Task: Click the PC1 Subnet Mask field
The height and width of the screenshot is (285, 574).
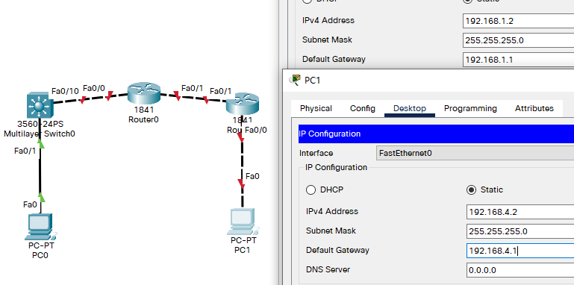Action: click(x=520, y=231)
